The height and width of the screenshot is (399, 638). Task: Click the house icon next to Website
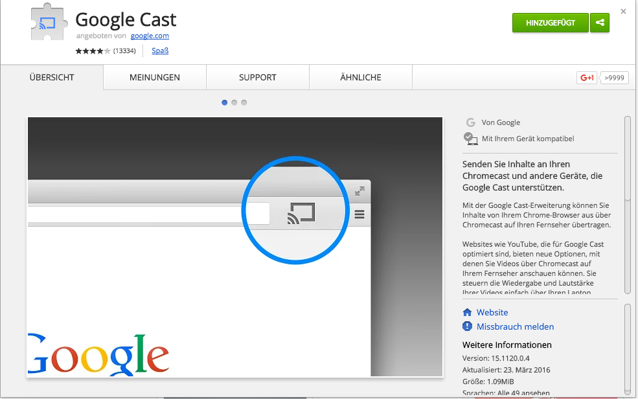(468, 312)
